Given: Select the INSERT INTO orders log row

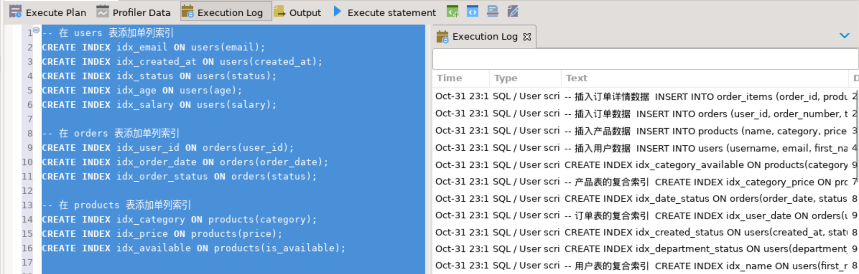Looking at the screenshot, I should 645,113.
